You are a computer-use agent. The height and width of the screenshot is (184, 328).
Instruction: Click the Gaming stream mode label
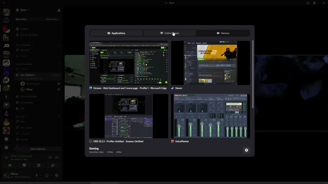click(x=94, y=148)
